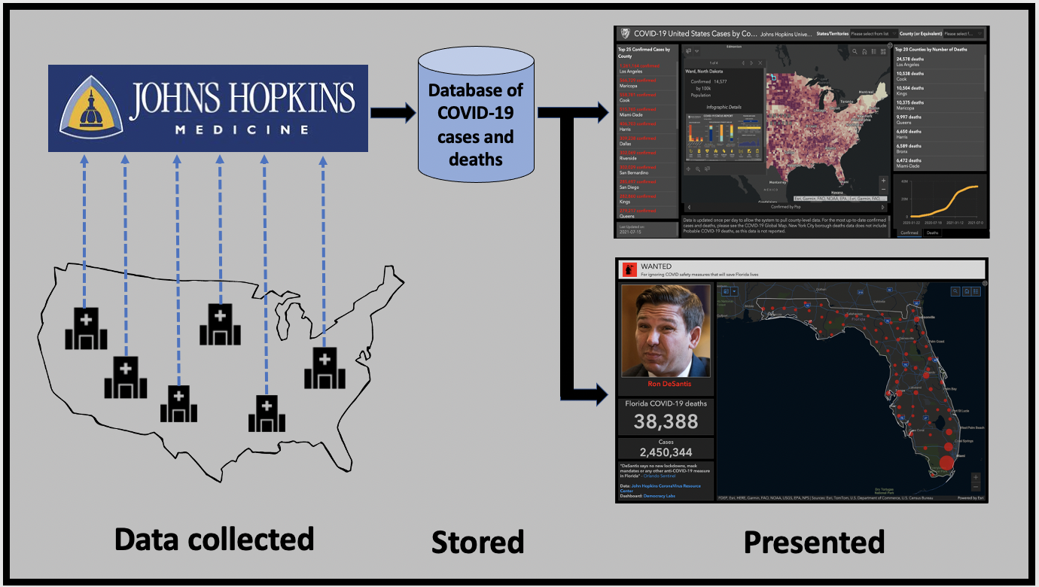The width and height of the screenshot is (1039, 587).
Task: Click the Database of COVID-19 cylinder
Action: point(476,116)
